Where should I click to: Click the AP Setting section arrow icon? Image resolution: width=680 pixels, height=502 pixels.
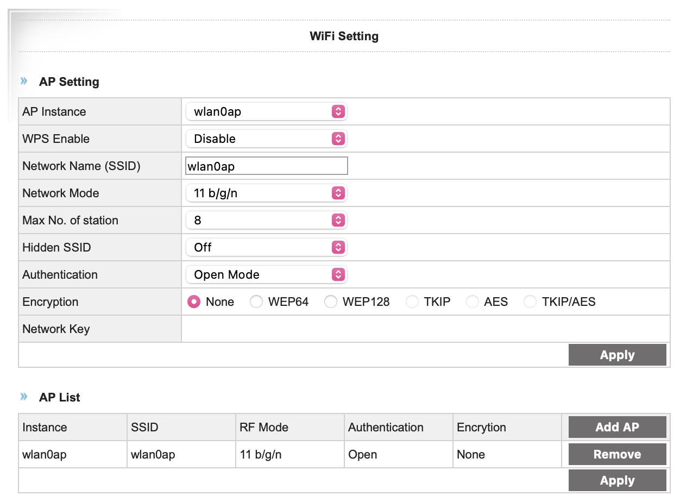tap(24, 81)
